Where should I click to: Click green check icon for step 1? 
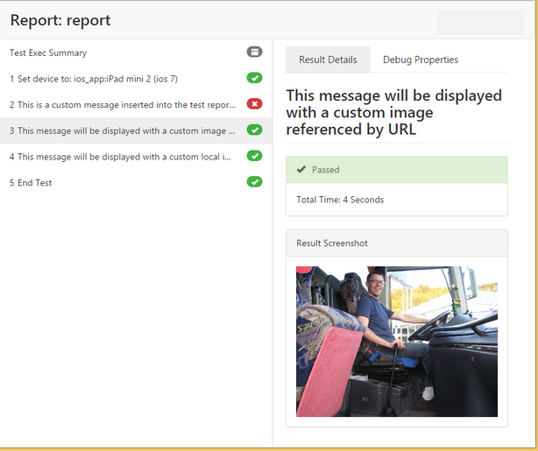point(254,78)
